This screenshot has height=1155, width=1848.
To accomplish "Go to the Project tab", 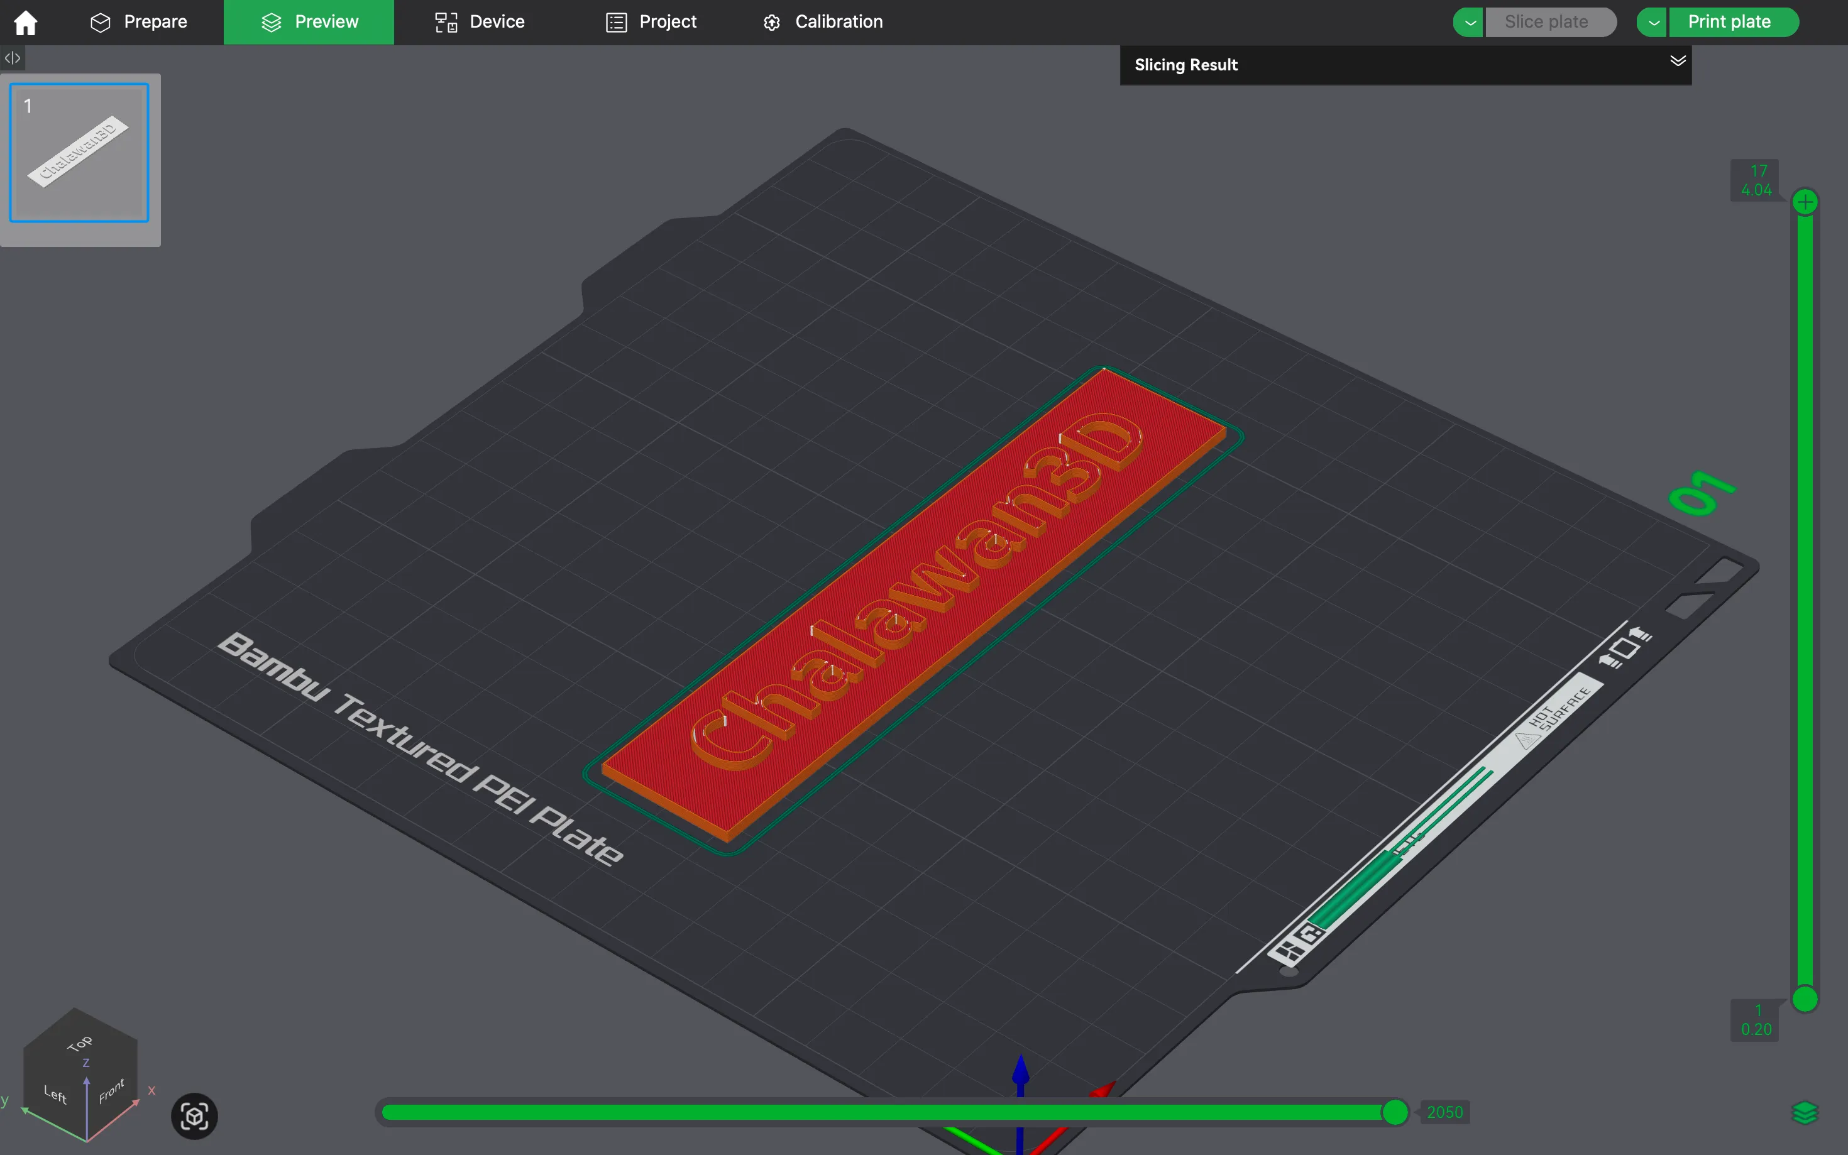I will (651, 22).
